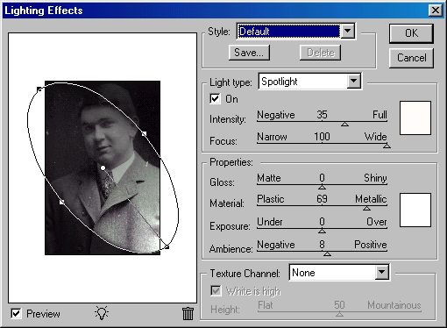Uncheck the light On checkbox
Viewport: 447px width, 328px height.
pos(215,99)
